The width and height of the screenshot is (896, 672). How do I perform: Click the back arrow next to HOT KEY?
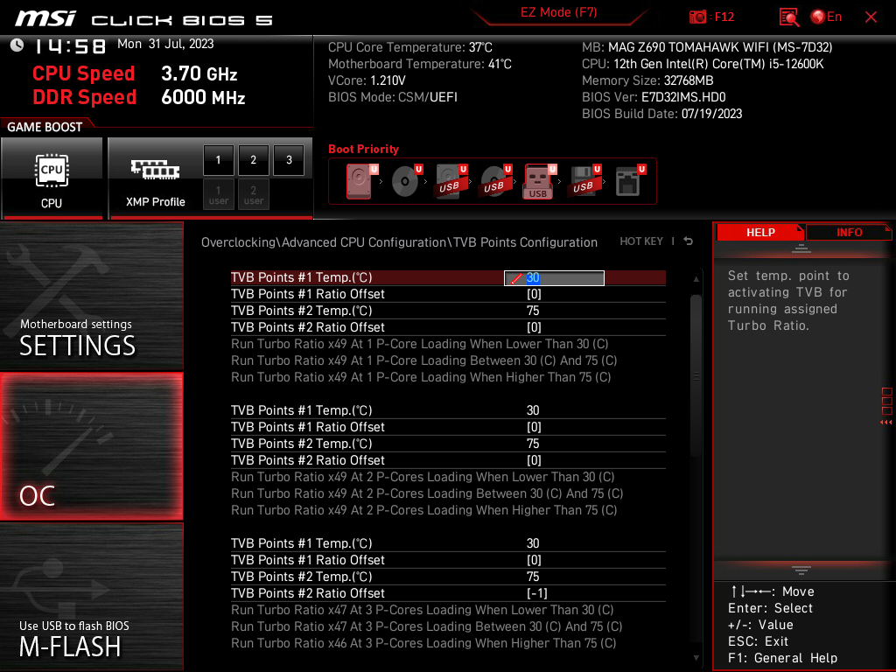[688, 241]
